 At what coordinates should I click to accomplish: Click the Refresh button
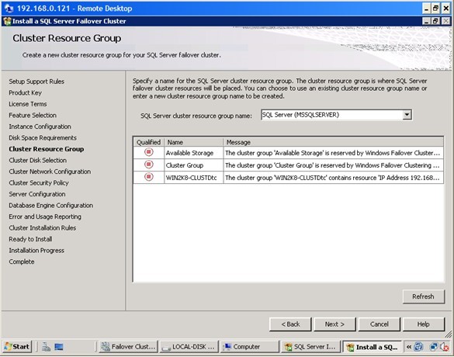tap(423, 296)
